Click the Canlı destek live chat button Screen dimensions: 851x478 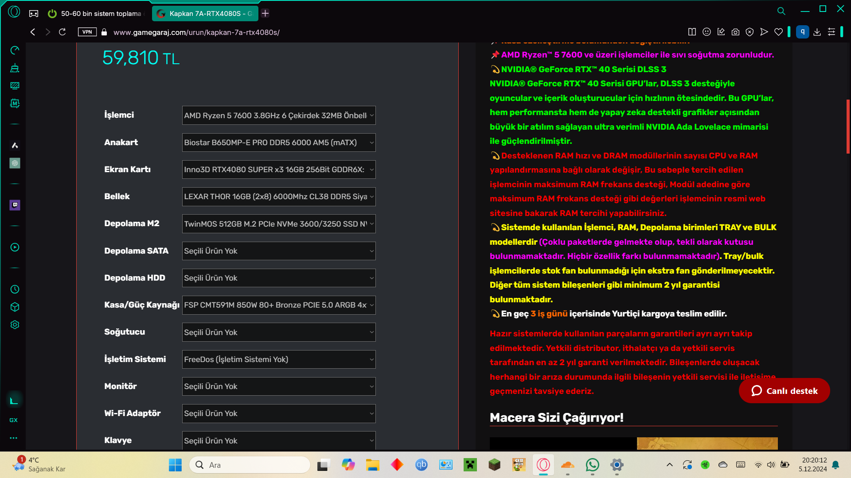[784, 391]
